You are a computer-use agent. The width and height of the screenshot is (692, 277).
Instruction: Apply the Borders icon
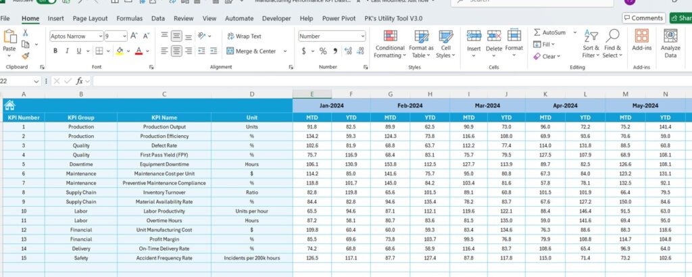[x=99, y=51]
